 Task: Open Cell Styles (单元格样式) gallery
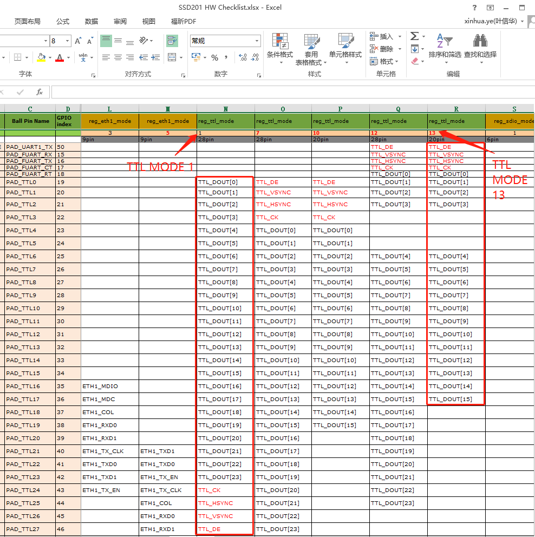[345, 48]
